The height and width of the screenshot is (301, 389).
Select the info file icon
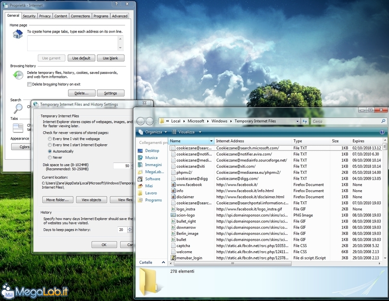[x=173, y=191]
